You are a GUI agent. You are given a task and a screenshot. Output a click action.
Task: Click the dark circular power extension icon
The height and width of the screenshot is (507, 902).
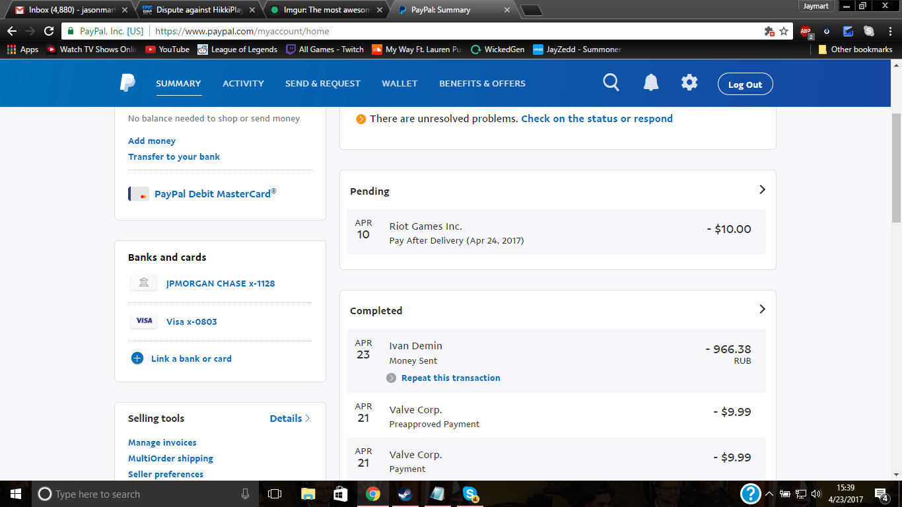[827, 31]
